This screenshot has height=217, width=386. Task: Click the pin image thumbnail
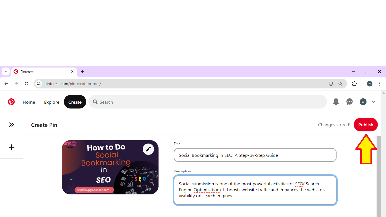click(110, 167)
